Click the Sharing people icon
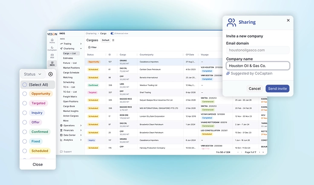Image resolution: width=314 pixels, height=185 pixels. (x=231, y=23)
